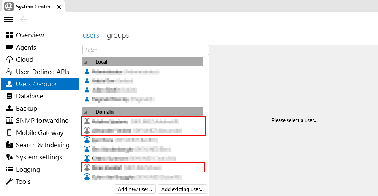Select the last blue domain user icon

(87, 177)
